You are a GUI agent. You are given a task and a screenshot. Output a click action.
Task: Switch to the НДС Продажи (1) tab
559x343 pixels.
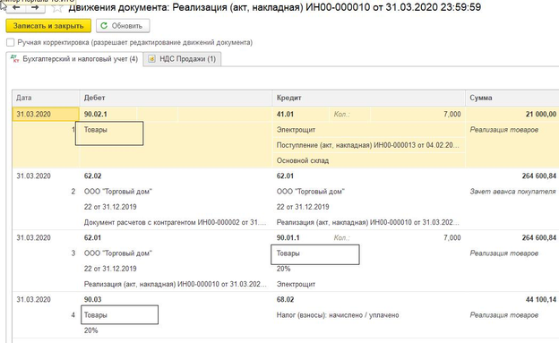[x=182, y=59]
